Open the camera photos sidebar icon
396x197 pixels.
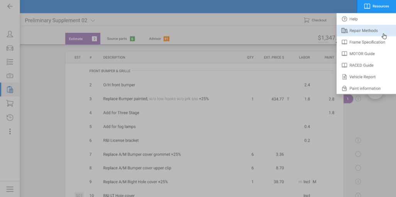pos(10,76)
